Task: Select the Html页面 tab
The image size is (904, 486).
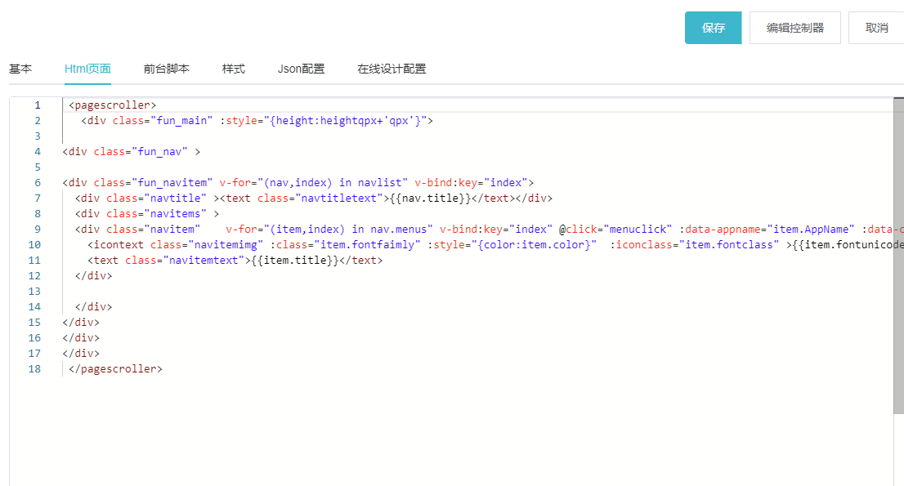Action: [x=87, y=69]
